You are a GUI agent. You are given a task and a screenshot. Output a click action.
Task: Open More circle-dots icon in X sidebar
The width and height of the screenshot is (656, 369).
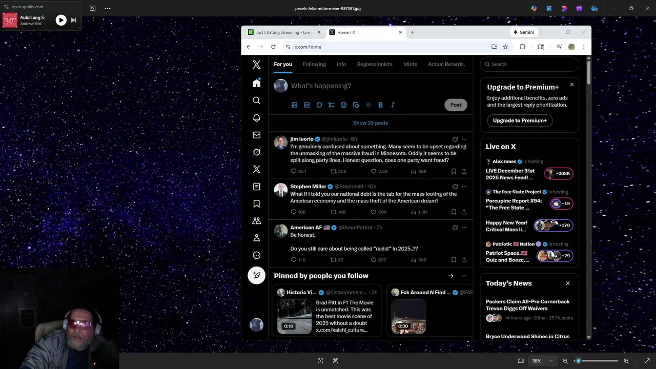click(x=257, y=255)
